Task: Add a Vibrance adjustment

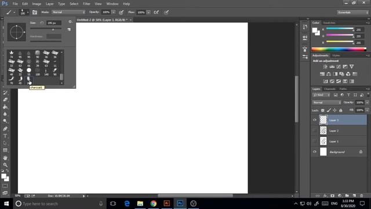Action: coord(352,67)
